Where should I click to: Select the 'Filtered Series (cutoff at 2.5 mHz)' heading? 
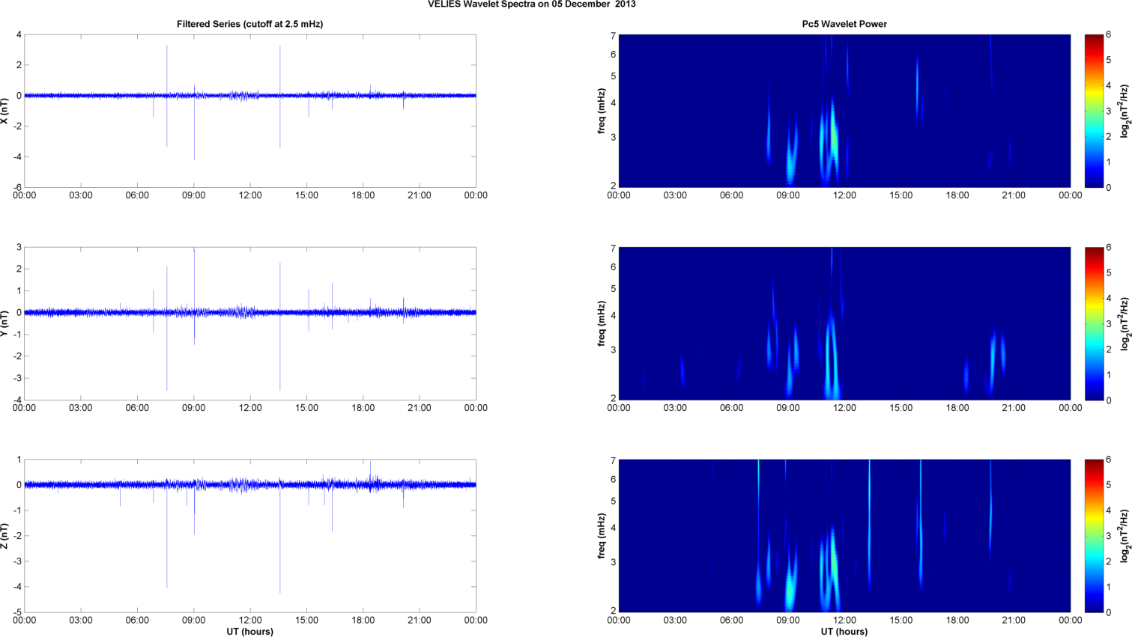(x=249, y=24)
